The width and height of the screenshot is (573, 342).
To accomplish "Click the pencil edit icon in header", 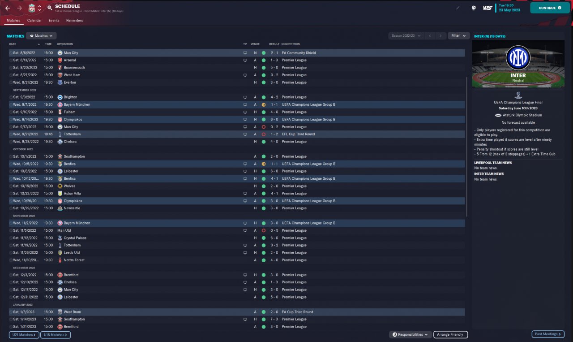I will [458, 8].
